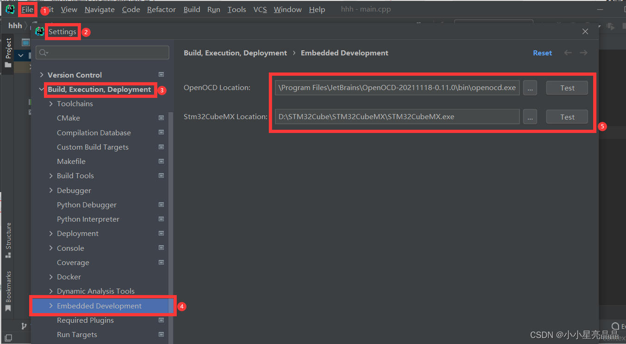The height and width of the screenshot is (344, 626).
Task: Open the Window menu
Action: [288, 9]
